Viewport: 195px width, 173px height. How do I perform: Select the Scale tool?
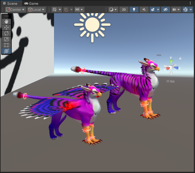(x=6, y=39)
